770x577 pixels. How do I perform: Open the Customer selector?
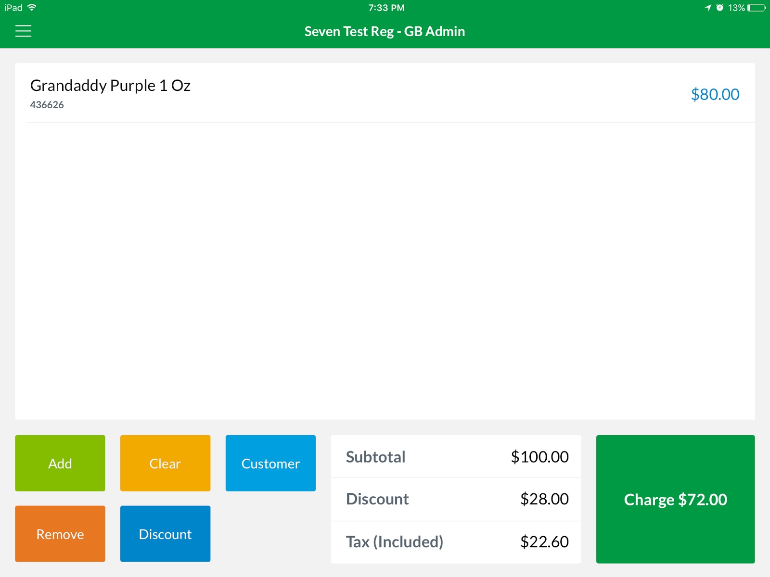(270, 463)
